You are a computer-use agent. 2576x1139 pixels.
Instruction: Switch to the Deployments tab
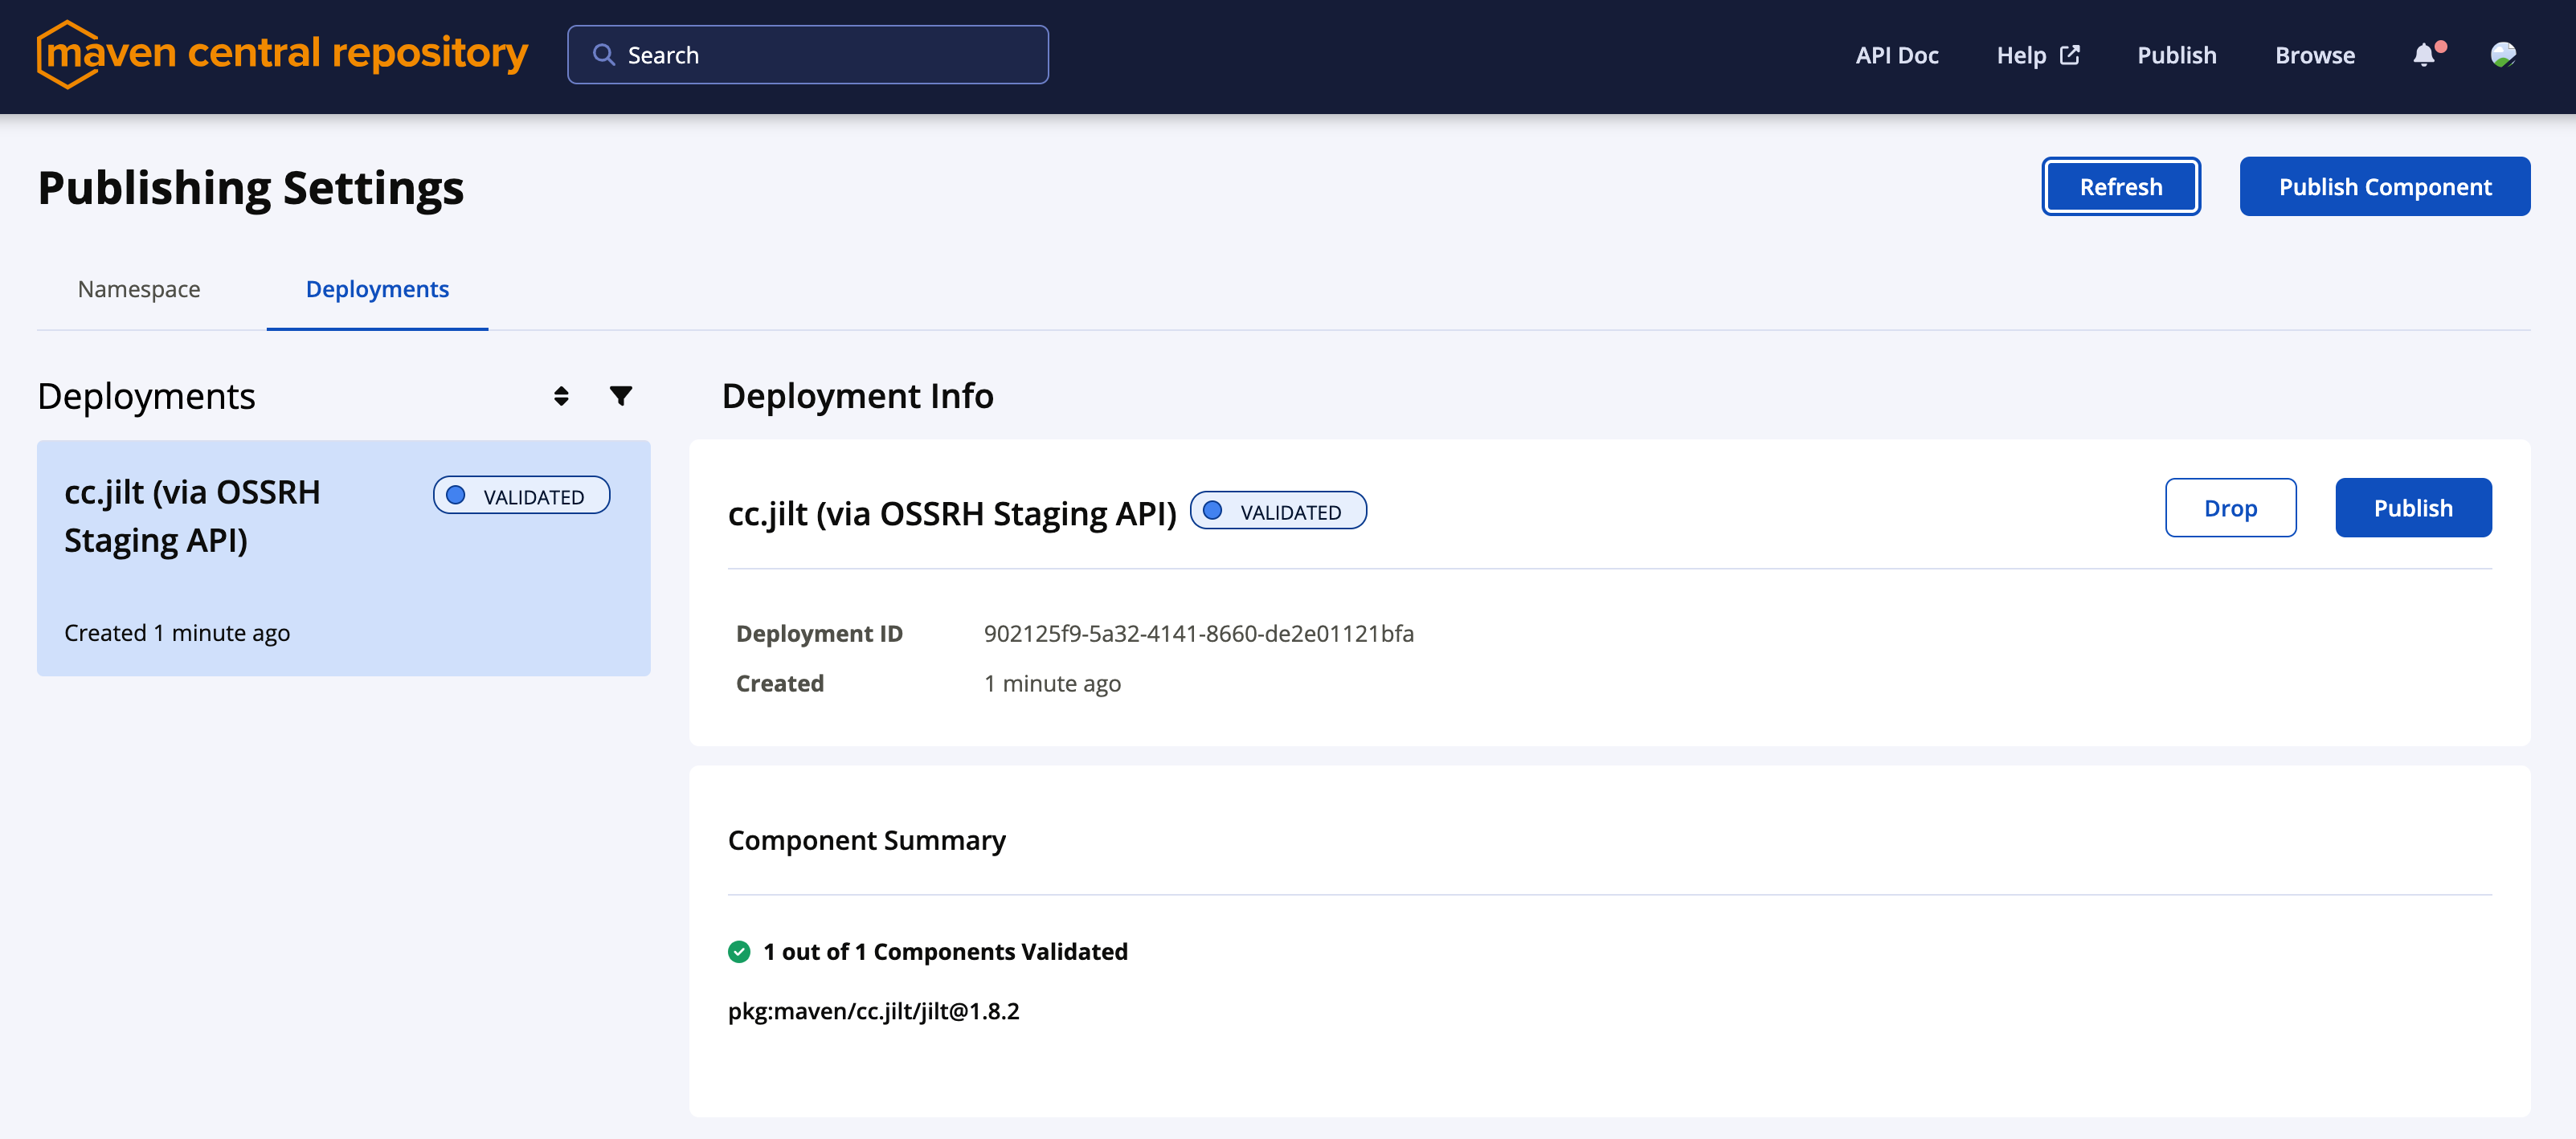377,289
